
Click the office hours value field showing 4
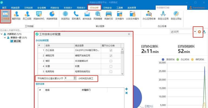pos(69,78)
